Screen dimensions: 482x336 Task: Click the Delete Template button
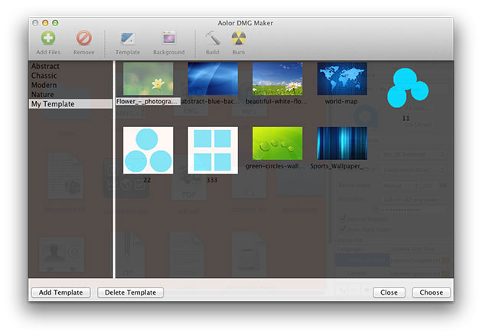click(130, 292)
